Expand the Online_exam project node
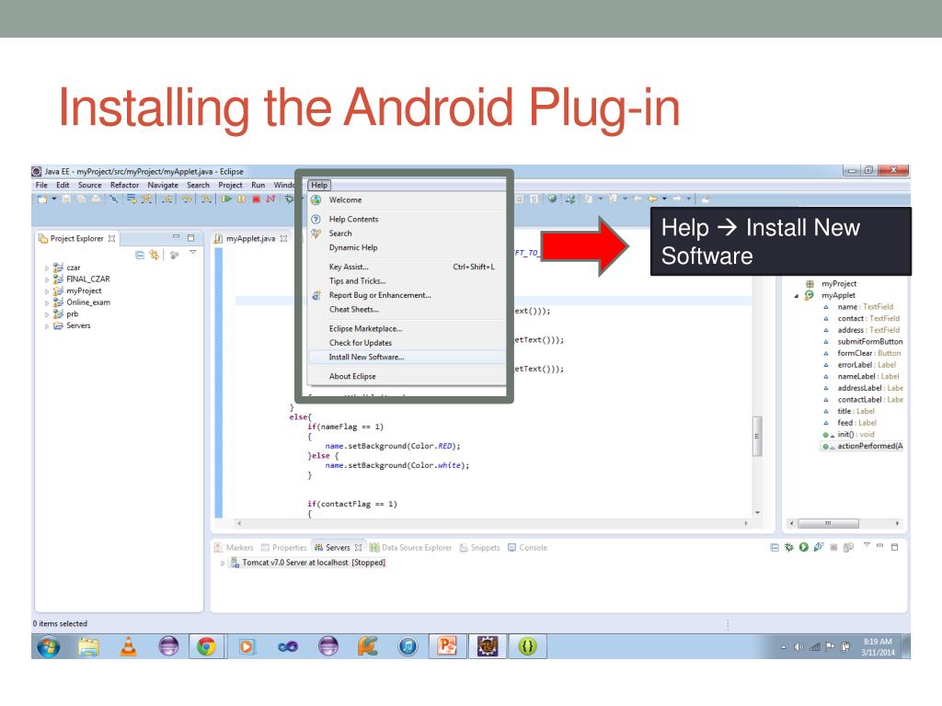Screen dimensions: 942x706 click(47, 303)
